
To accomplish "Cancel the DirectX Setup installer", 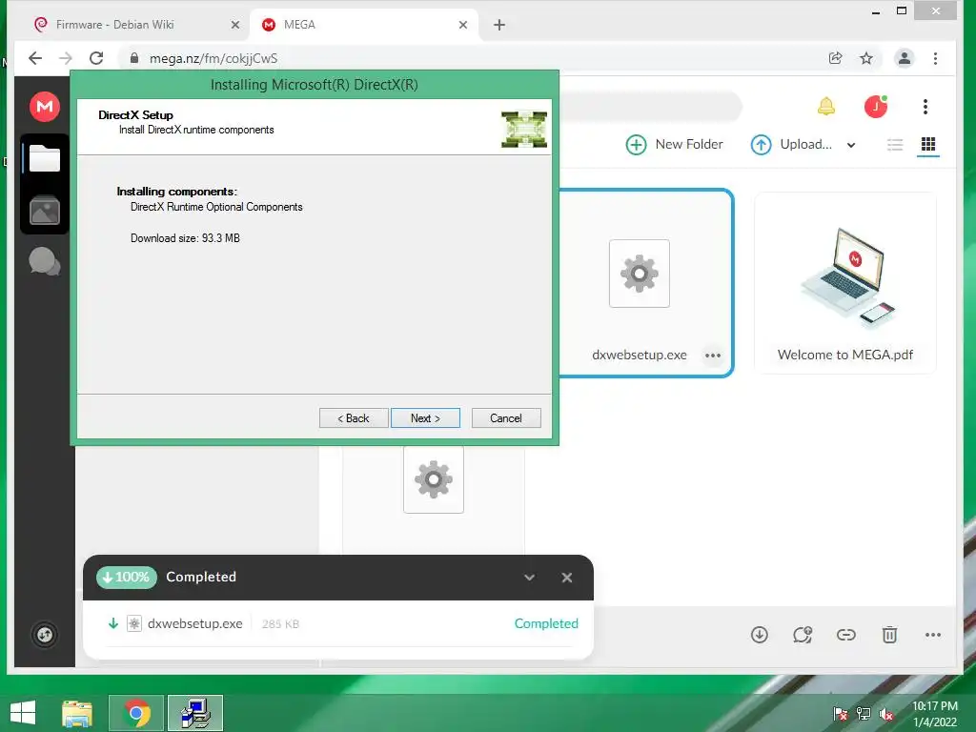I will tap(506, 418).
